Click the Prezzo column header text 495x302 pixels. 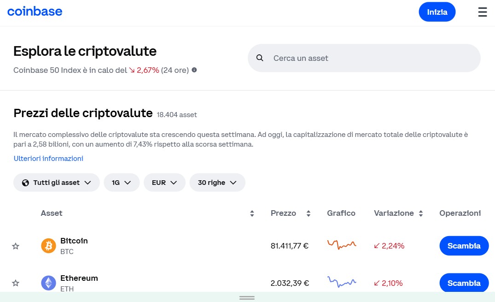point(283,213)
